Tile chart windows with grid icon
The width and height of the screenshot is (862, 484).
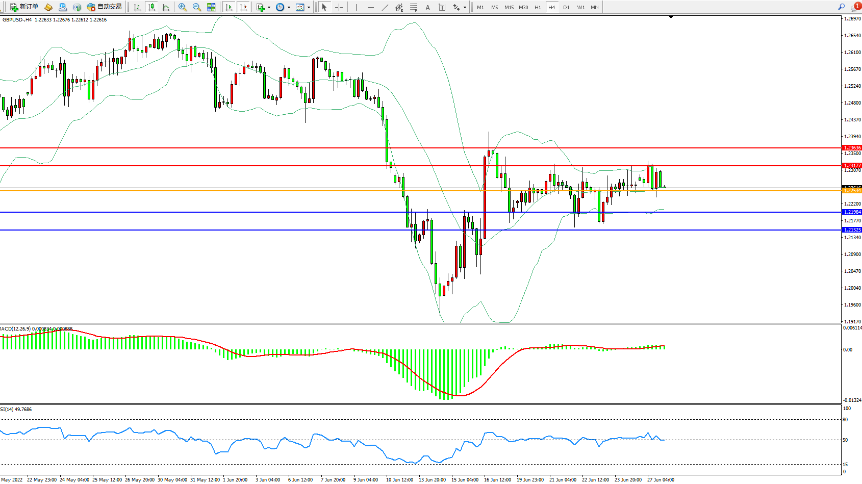[211, 7]
